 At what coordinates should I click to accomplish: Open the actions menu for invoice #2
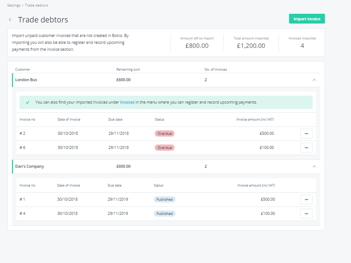click(x=306, y=133)
